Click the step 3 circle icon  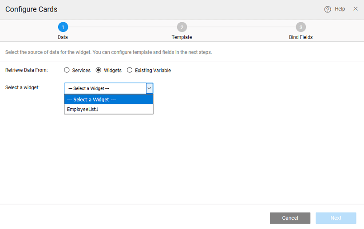pyautogui.click(x=301, y=28)
